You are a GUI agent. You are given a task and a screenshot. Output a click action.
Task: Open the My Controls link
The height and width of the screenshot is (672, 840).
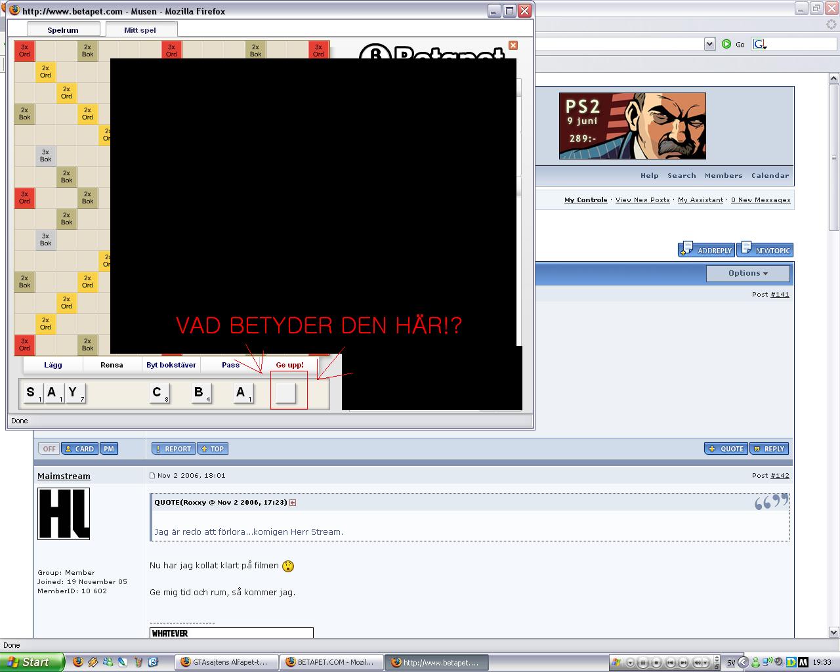click(585, 200)
